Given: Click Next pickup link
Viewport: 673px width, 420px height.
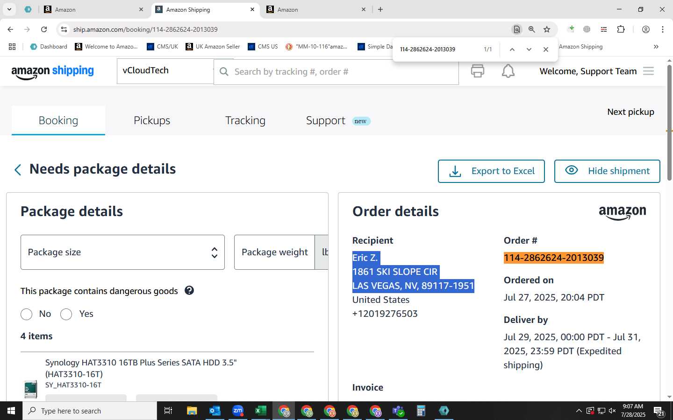Looking at the screenshot, I should [x=630, y=112].
